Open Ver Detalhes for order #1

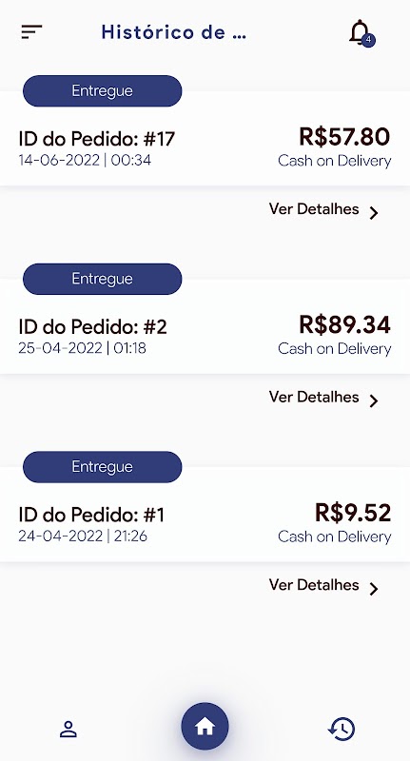click(314, 585)
